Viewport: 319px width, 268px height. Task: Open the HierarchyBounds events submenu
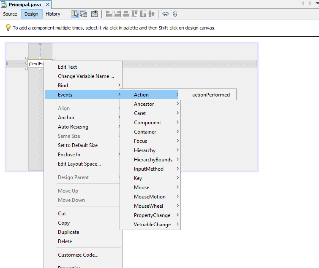coord(150,160)
